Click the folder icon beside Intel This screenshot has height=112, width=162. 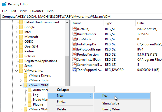pos(21,32)
